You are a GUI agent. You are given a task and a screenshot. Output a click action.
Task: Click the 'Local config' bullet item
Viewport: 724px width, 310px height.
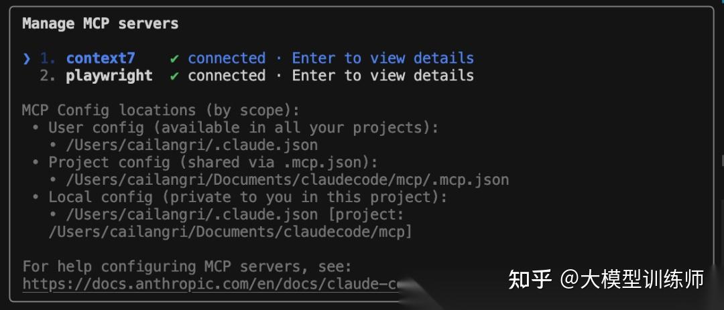(247, 197)
